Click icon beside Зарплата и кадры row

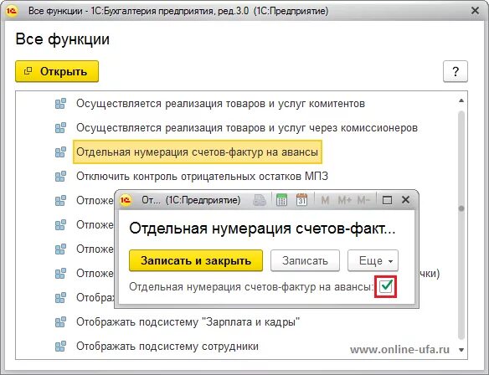click(x=60, y=321)
